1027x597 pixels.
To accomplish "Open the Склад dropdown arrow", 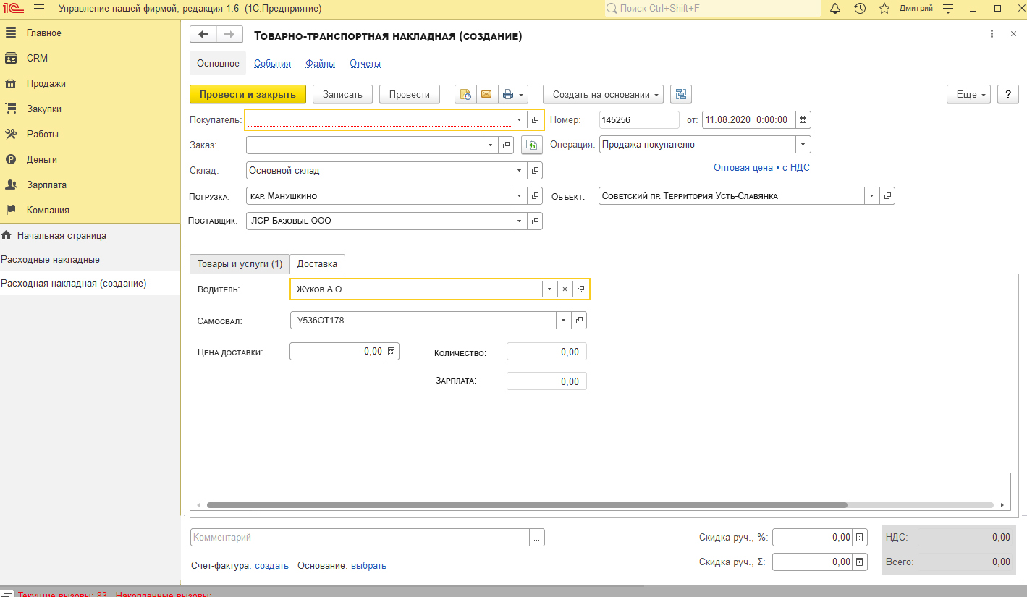I will click(x=519, y=171).
